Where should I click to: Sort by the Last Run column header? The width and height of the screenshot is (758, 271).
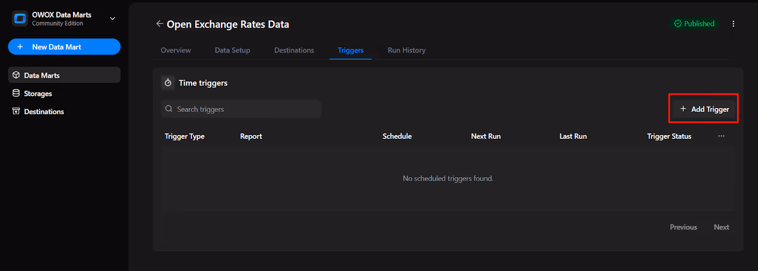click(x=573, y=136)
